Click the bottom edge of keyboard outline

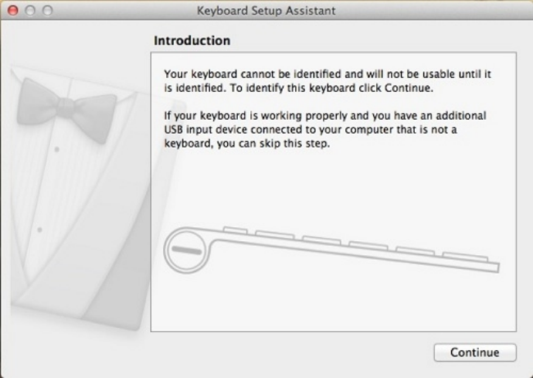[x=357, y=256]
